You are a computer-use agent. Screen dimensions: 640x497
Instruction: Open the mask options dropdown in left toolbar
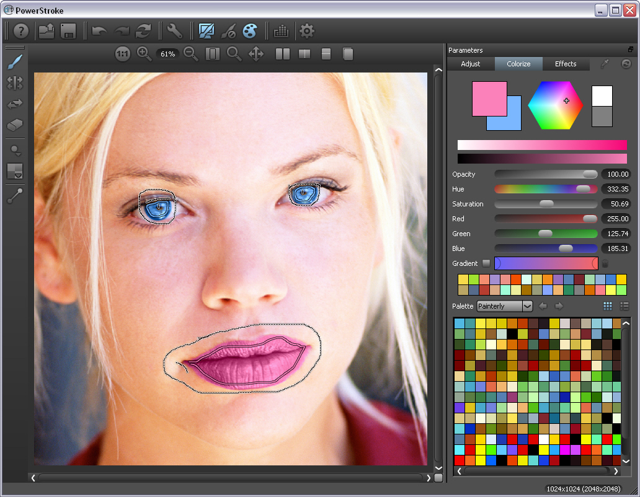[15, 172]
